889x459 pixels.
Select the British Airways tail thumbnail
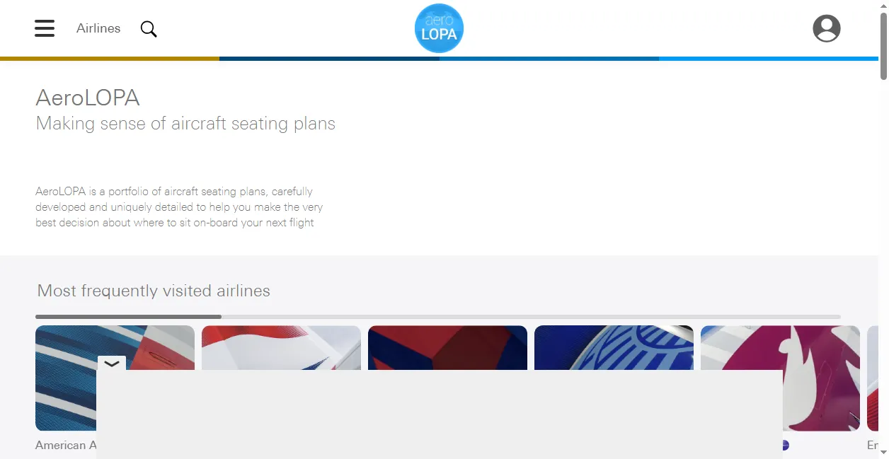tap(280, 347)
